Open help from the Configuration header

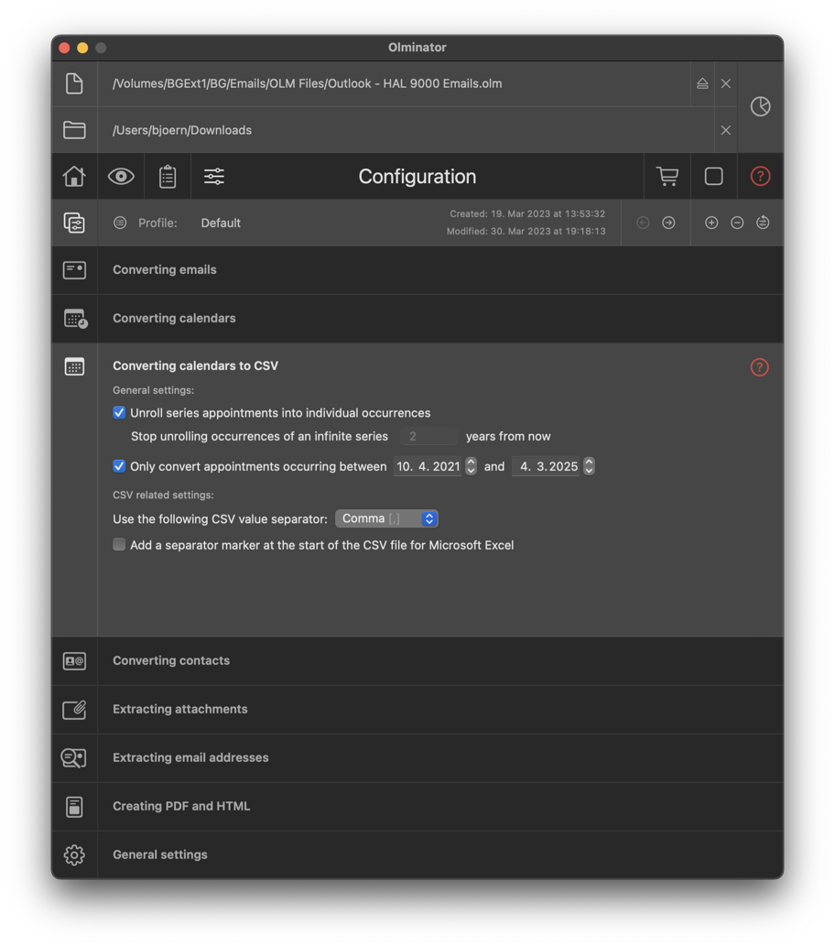coord(760,177)
